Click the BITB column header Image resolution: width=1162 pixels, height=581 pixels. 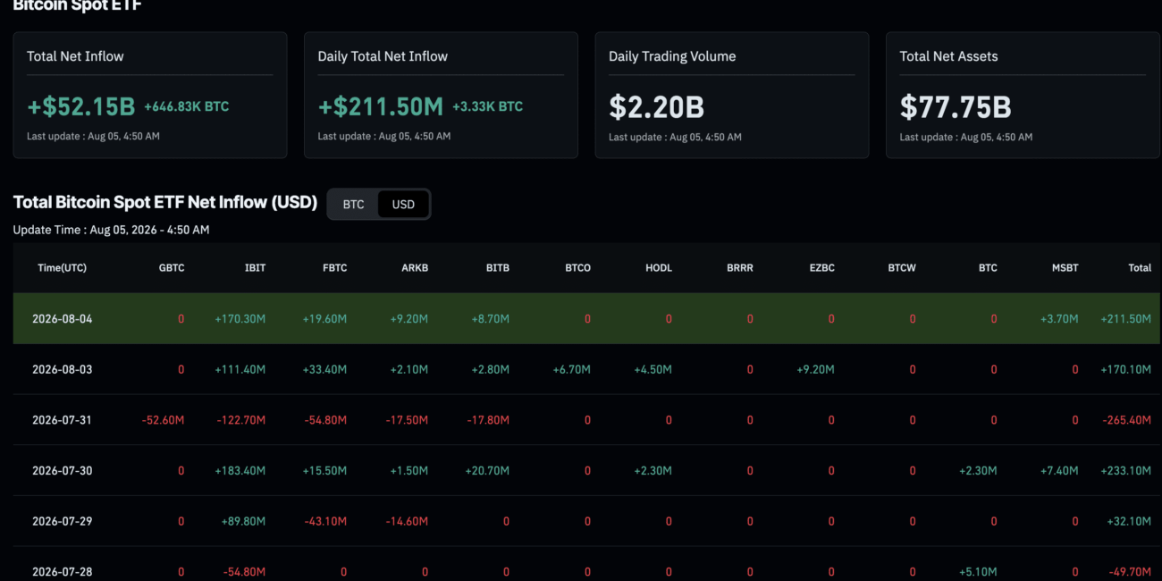click(498, 268)
